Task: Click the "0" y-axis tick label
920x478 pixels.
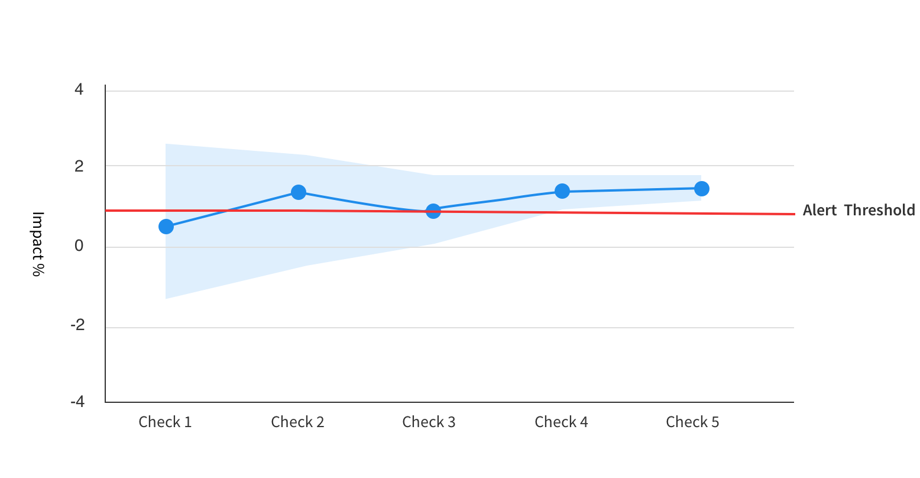Action: [79, 246]
